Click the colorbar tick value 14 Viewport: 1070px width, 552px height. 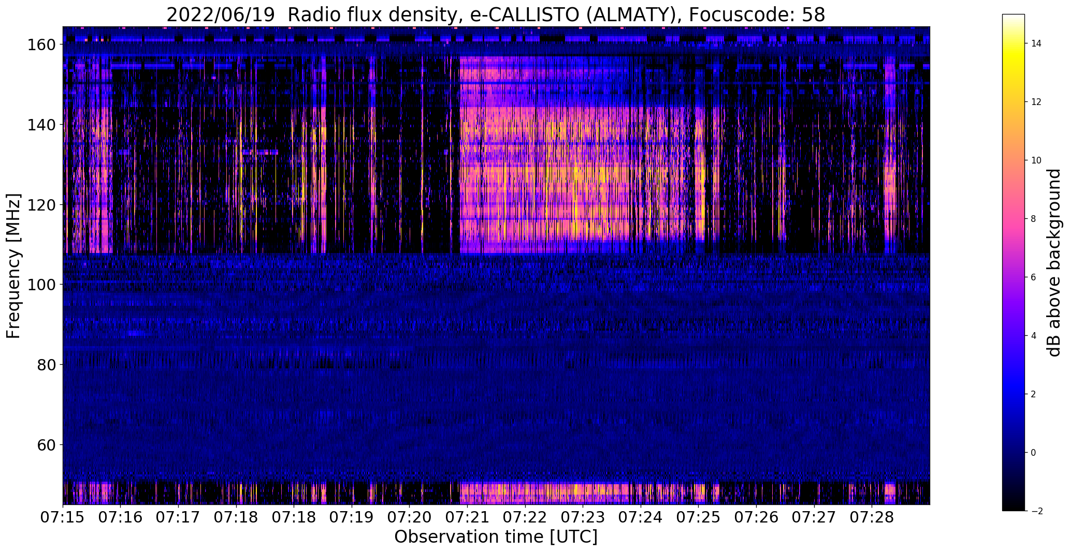(1036, 43)
